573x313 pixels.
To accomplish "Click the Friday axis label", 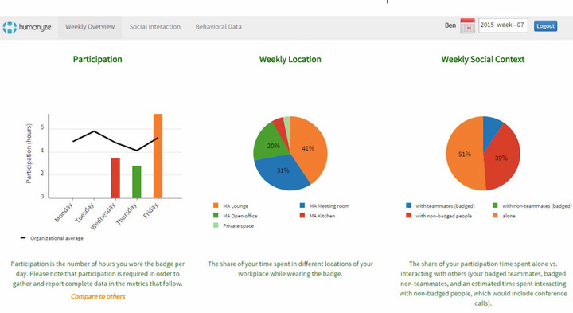I will coord(150,210).
